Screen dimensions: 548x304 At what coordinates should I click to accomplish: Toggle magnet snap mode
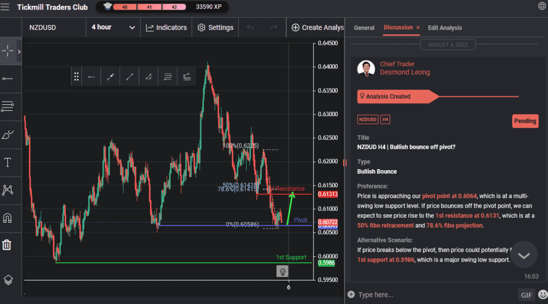coord(7,218)
